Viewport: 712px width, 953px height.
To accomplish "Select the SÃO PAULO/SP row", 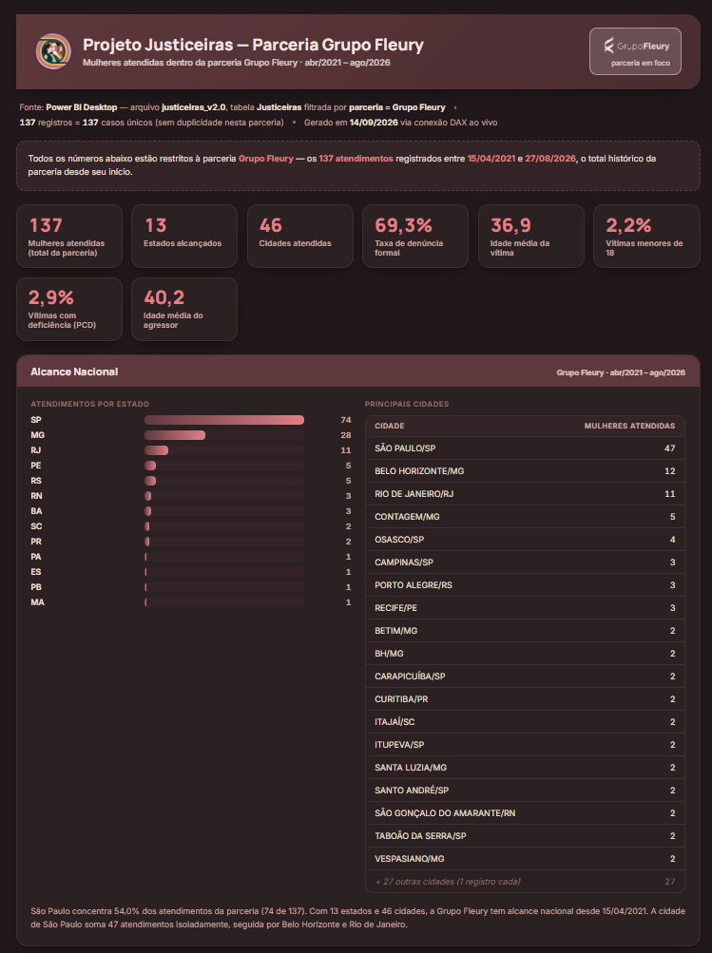I will click(525, 448).
